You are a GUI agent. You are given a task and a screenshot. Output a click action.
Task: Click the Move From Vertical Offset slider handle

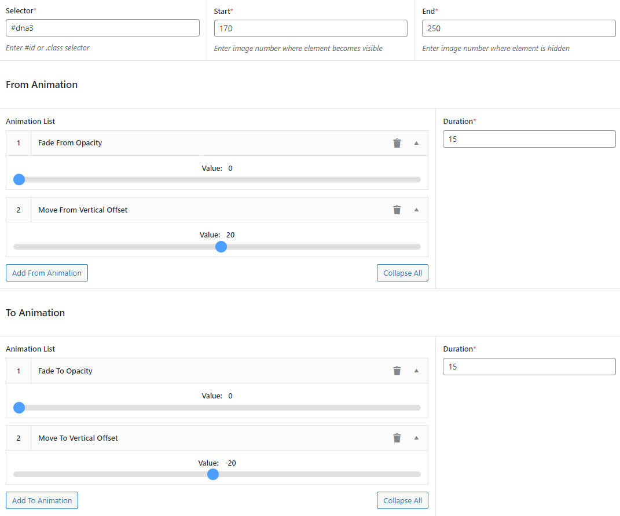point(221,247)
